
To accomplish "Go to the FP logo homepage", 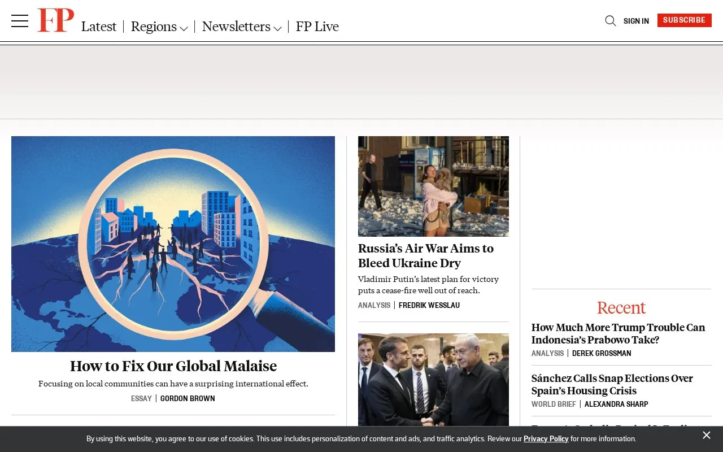I will coord(55,20).
